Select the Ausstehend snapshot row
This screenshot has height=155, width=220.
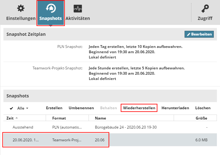tap(110, 127)
